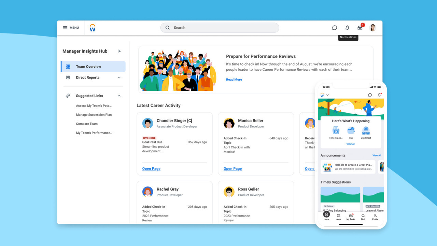Open the mobile Workday logo dropdown
Image resolution: width=437 pixels, height=246 pixels.
coord(324,95)
